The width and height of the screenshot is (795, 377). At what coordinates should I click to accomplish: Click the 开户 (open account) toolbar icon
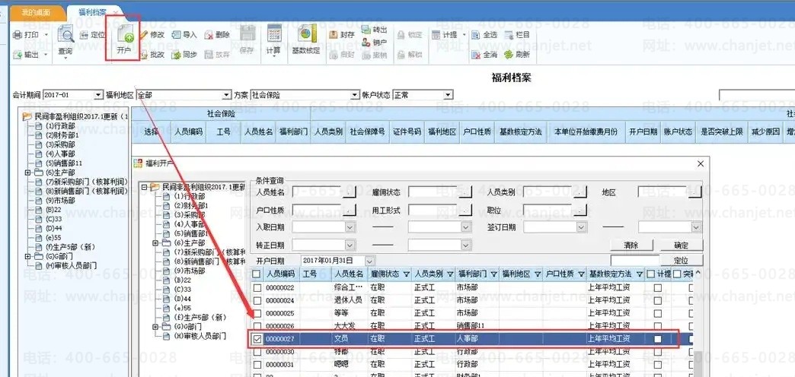pos(124,40)
